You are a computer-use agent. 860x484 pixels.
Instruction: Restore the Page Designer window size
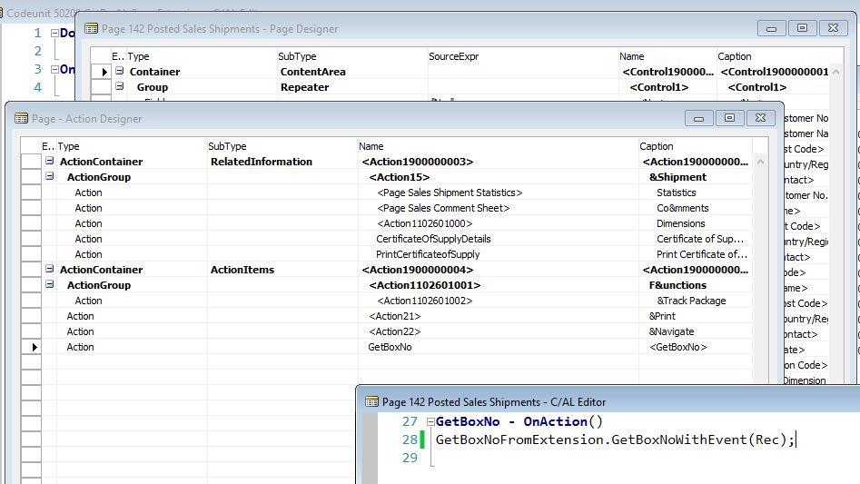[802, 28]
